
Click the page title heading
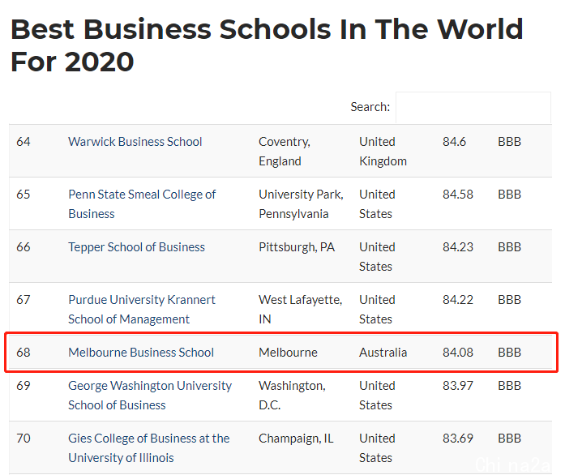click(x=267, y=45)
